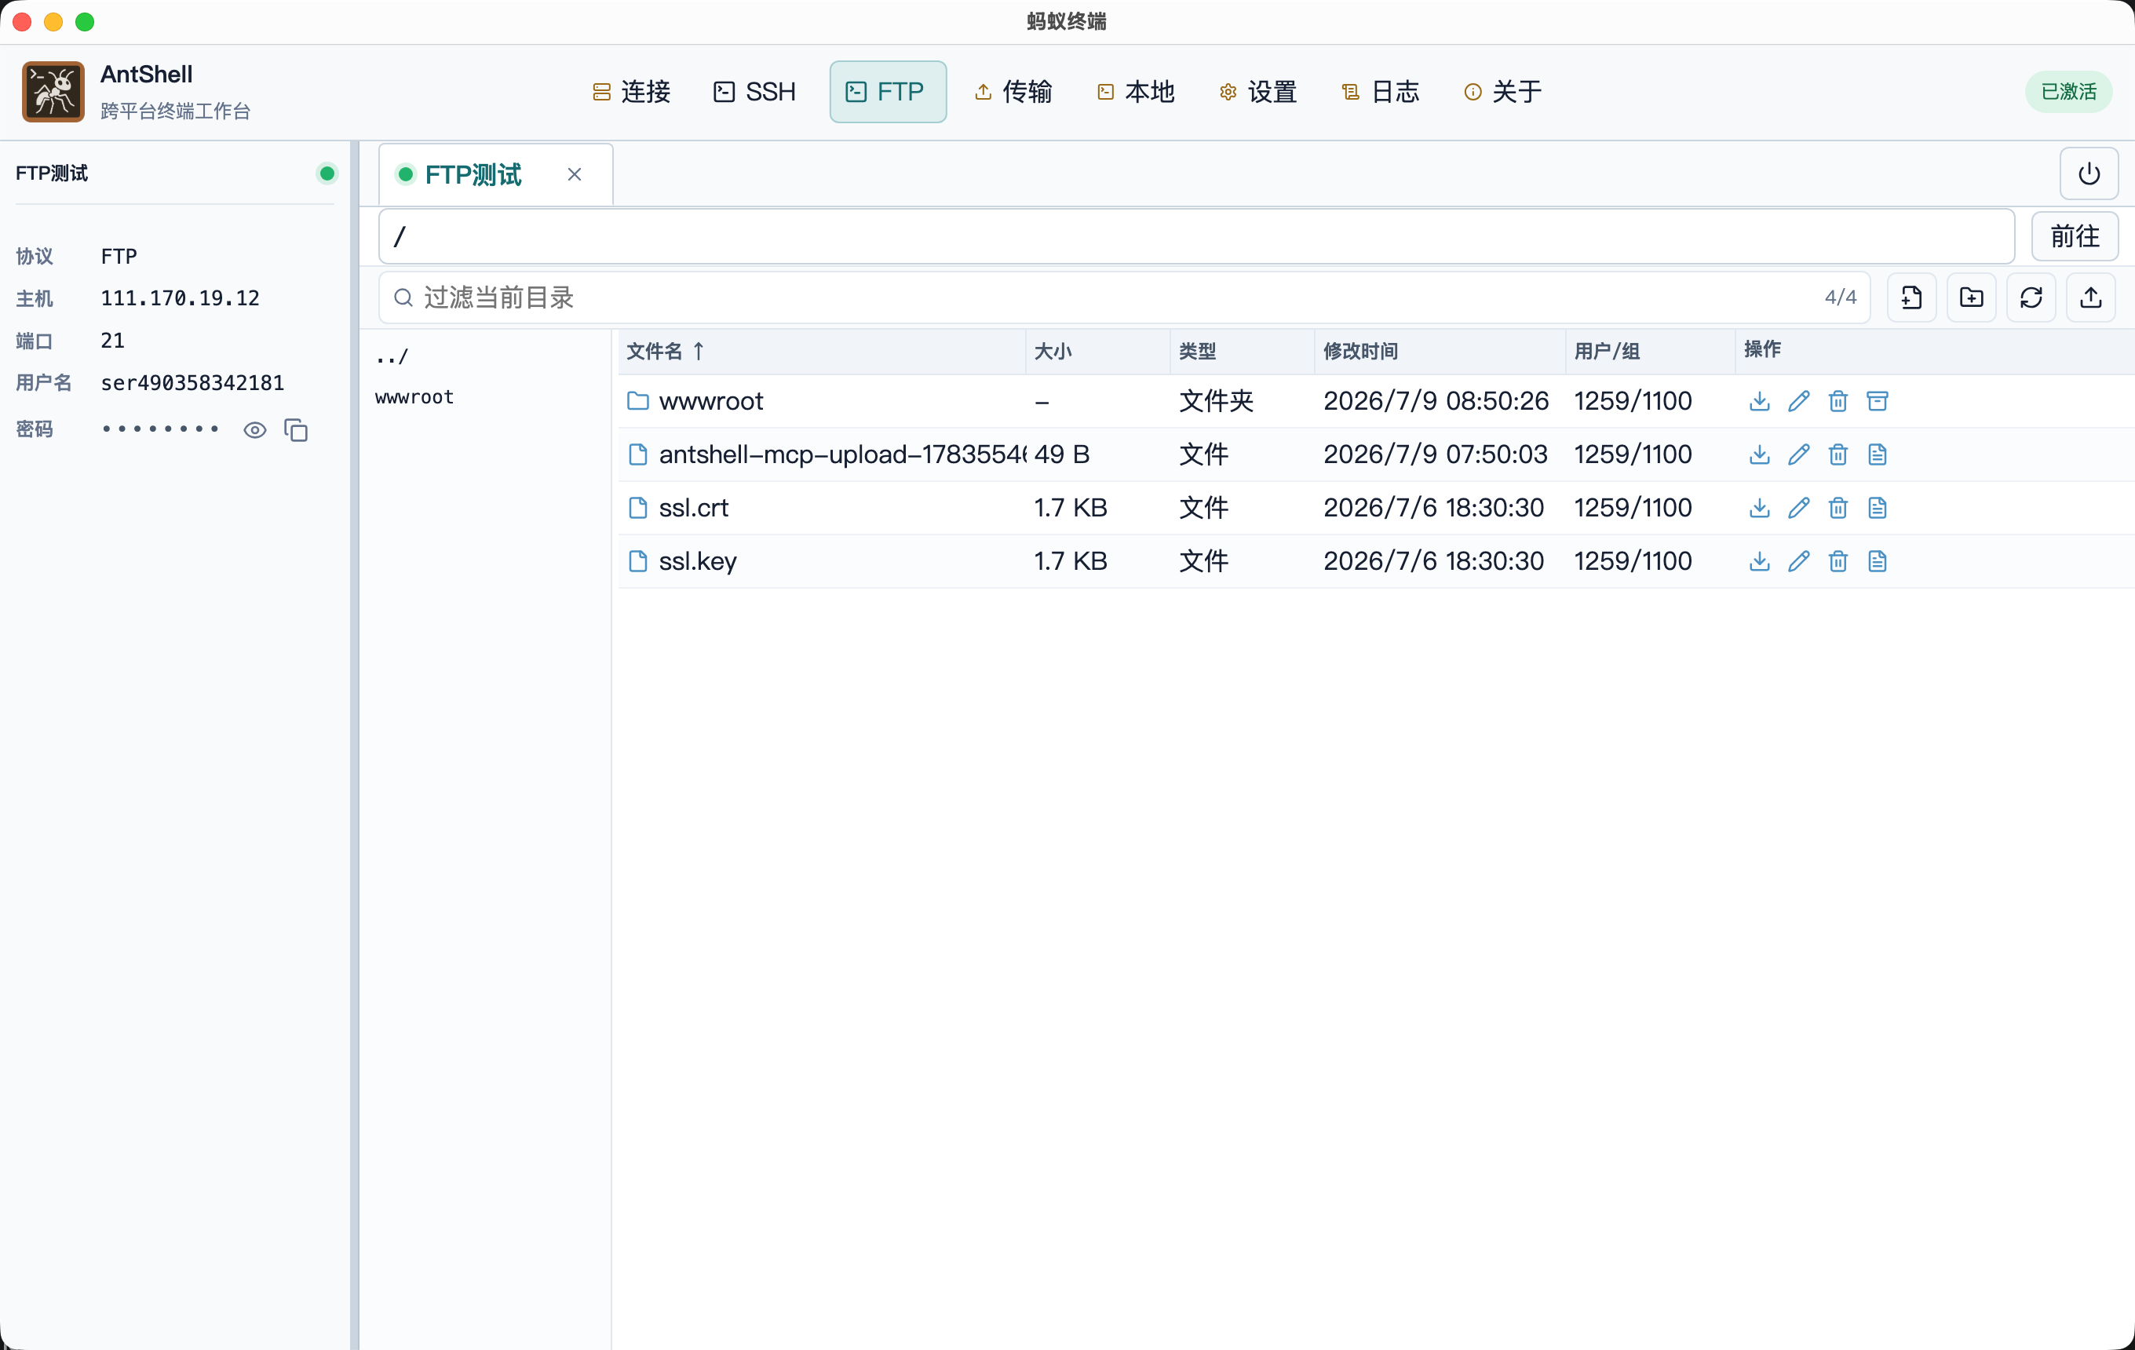Open the 传输 transfers tab
This screenshot has width=2135, height=1350.
click(1013, 91)
